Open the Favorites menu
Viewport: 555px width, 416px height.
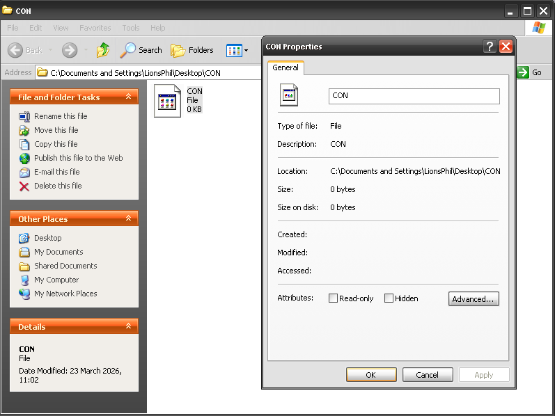point(95,28)
